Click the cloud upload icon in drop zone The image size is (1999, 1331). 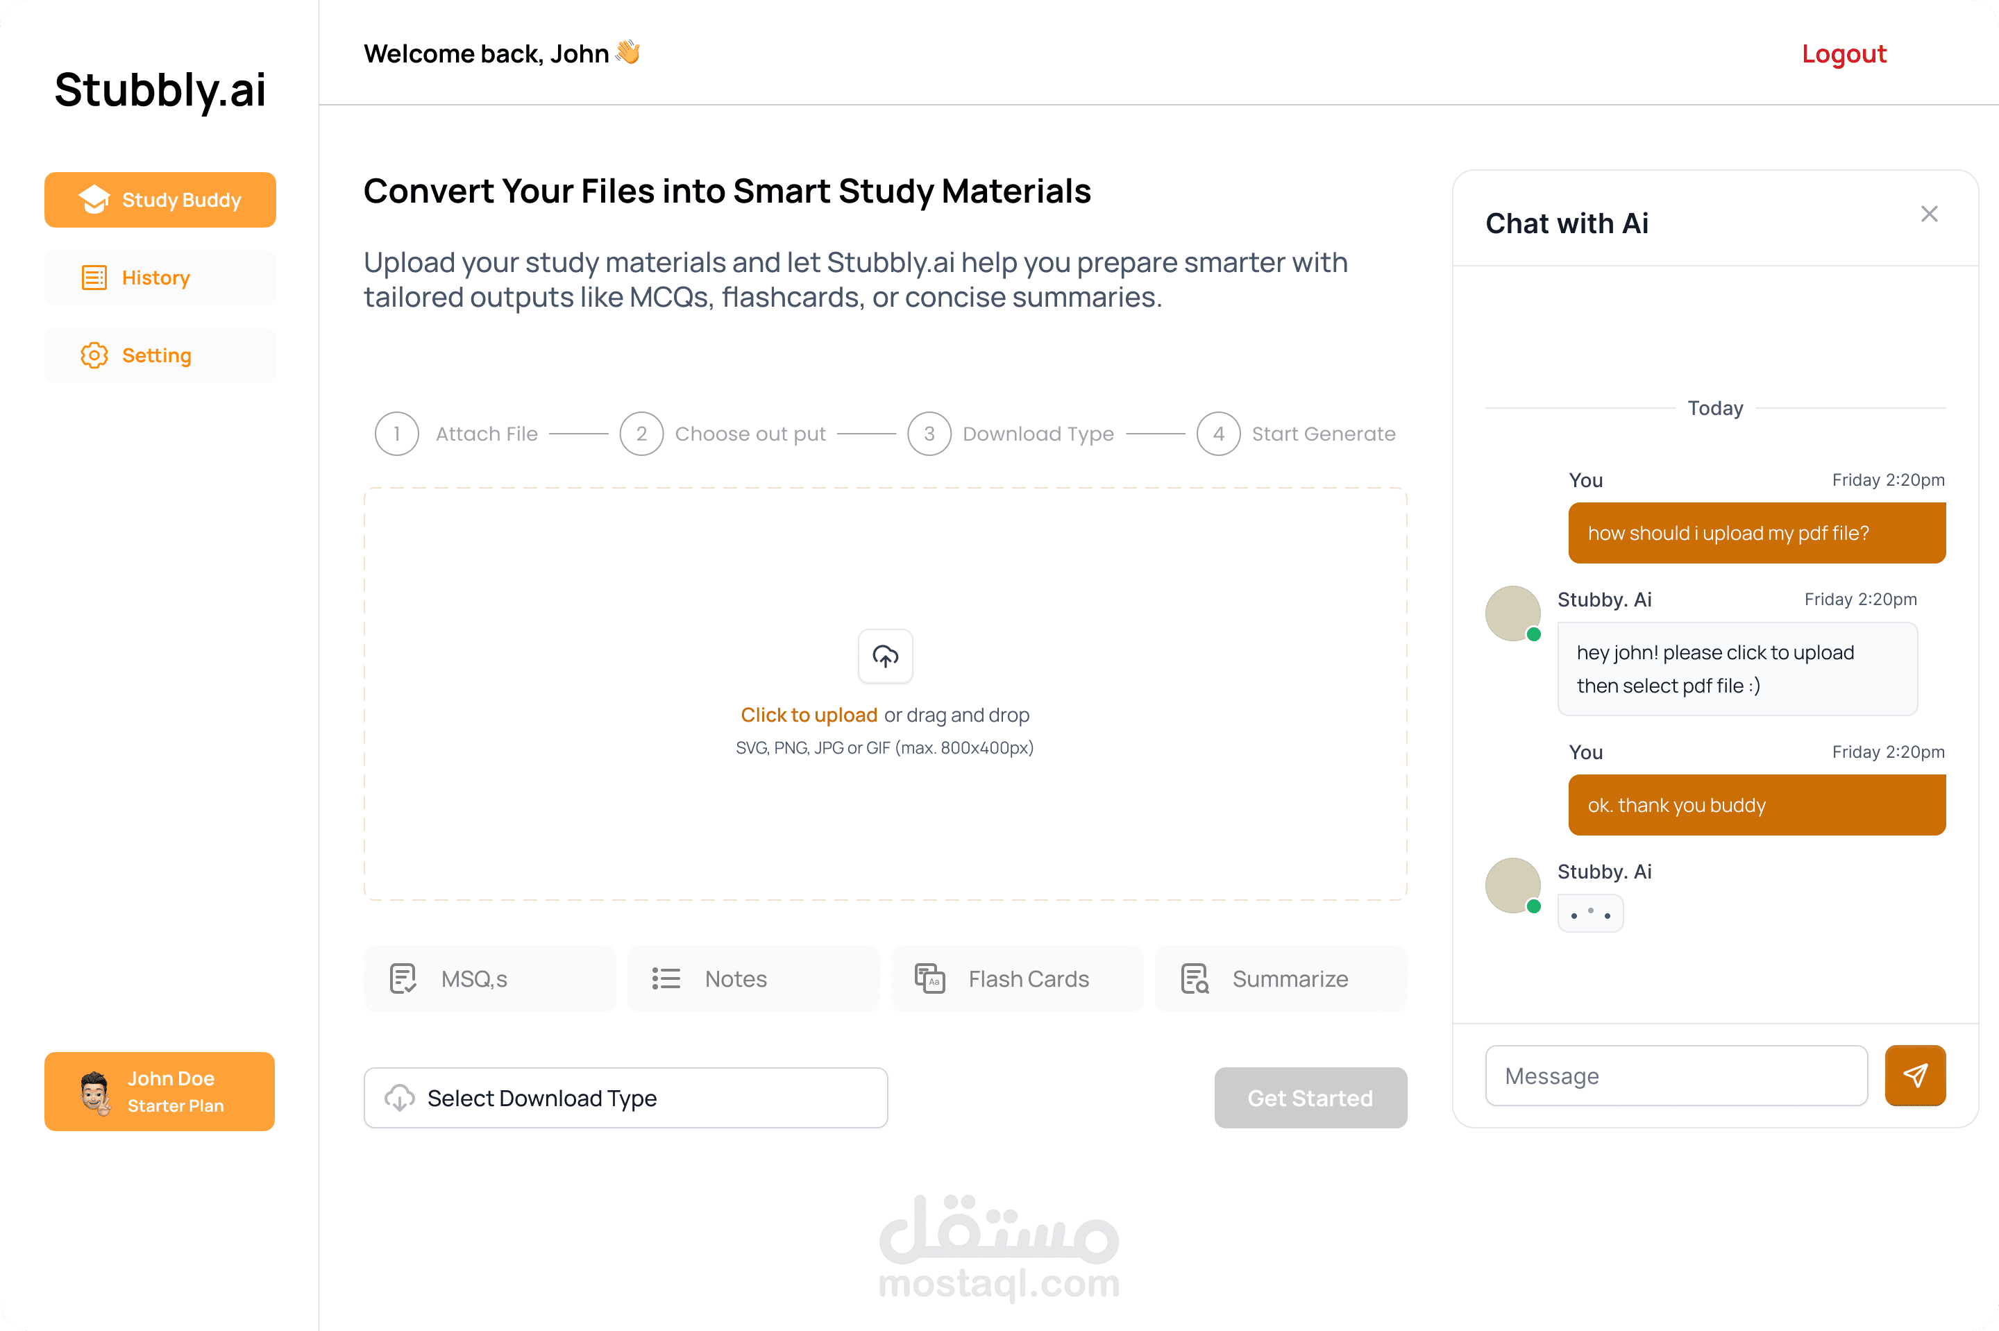click(886, 655)
